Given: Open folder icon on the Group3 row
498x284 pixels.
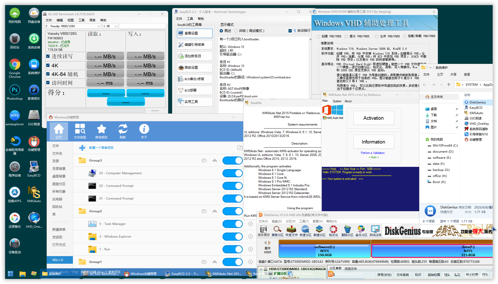Looking at the screenshot, I should (204, 160).
